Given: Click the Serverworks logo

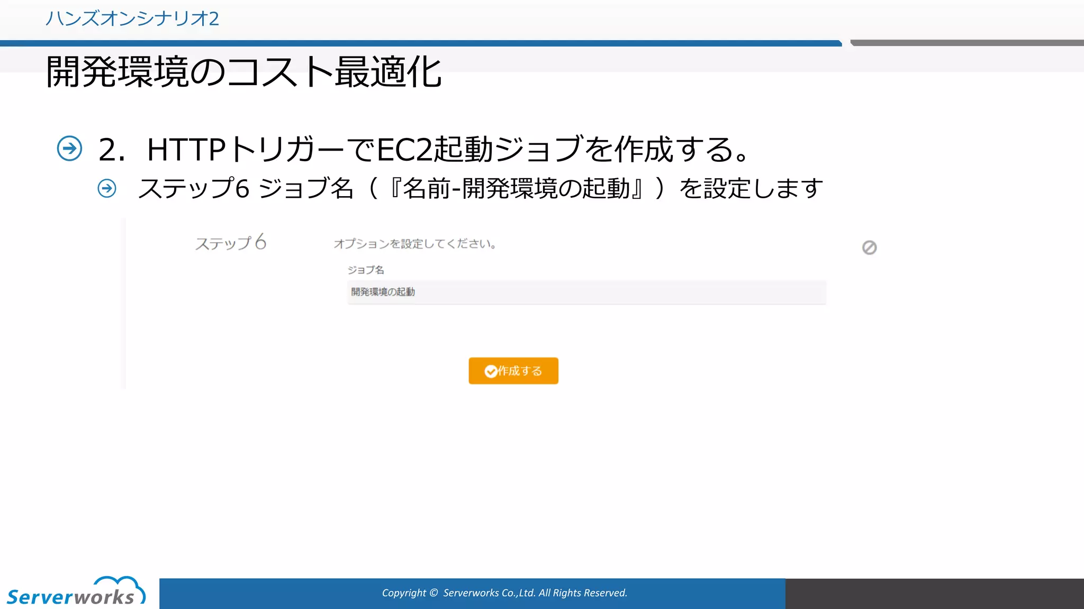Looking at the screenshot, I should tap(76, 592).
